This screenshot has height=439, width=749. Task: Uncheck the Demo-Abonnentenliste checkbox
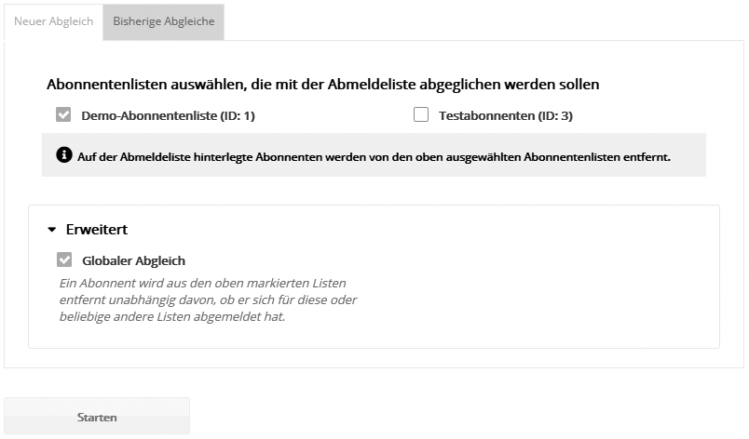click(63, 116)
